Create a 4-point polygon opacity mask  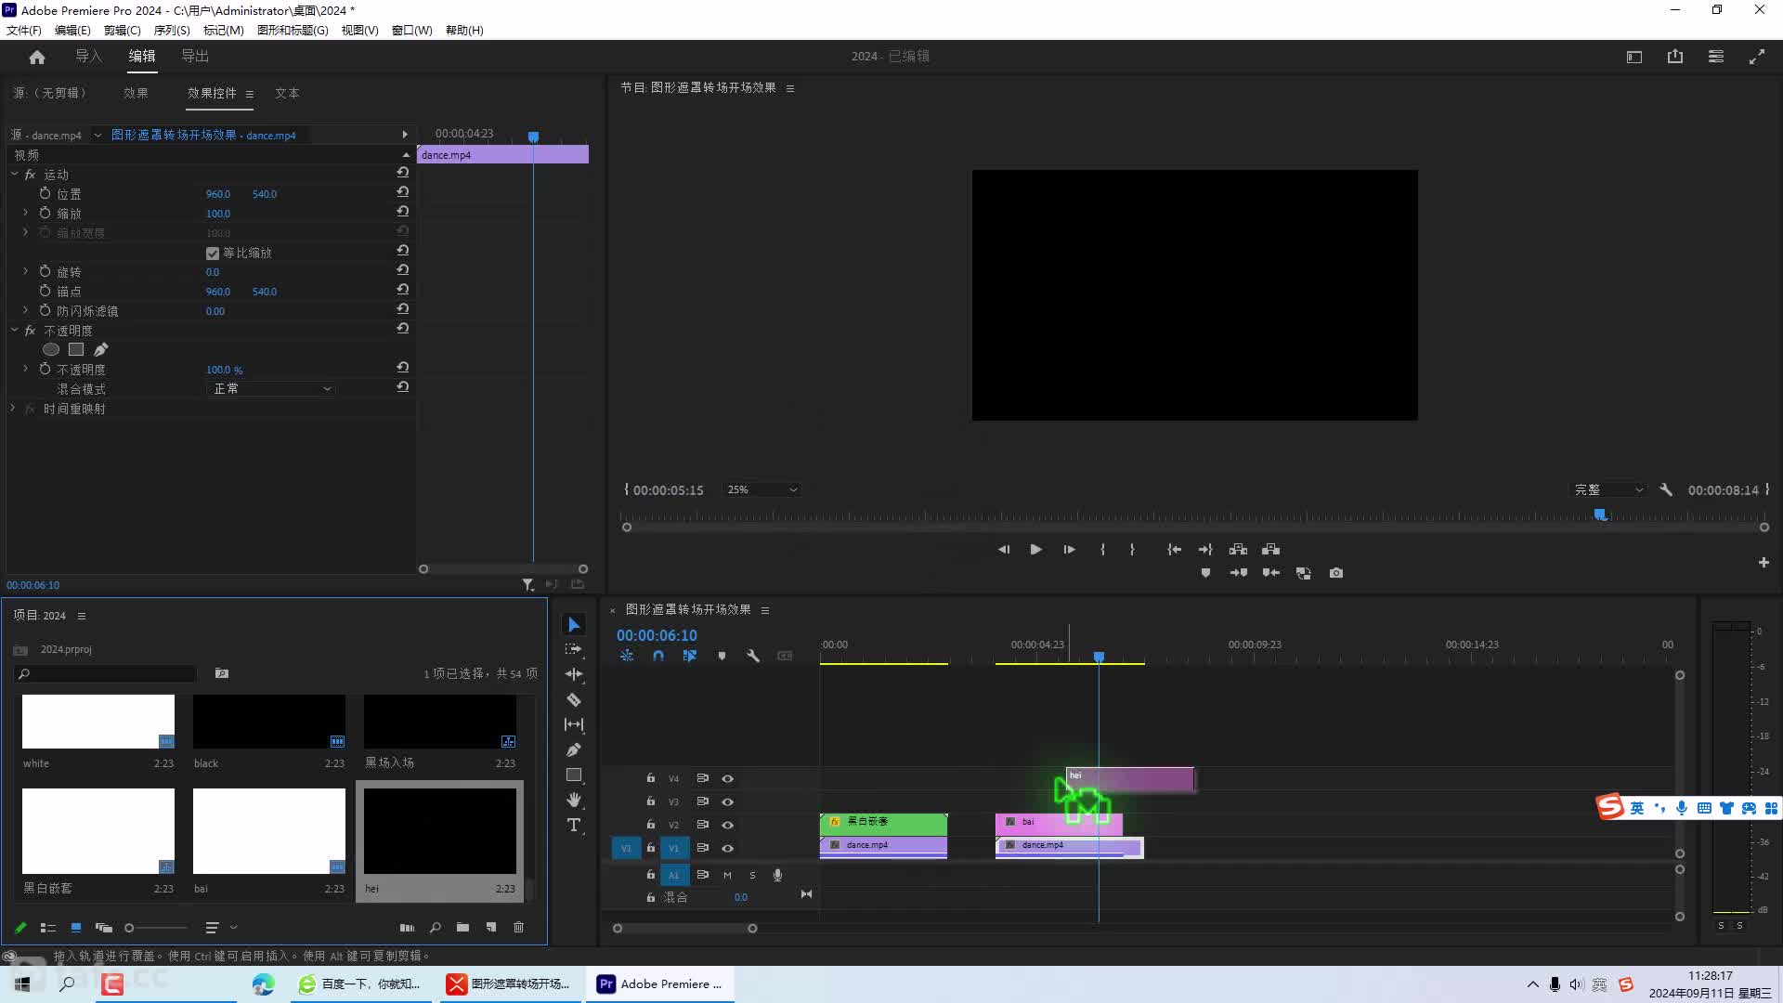coord(76,350)
